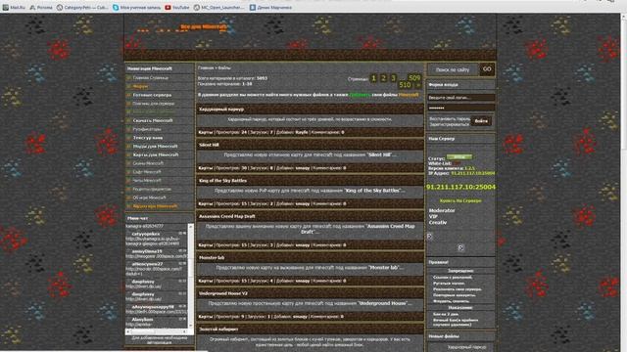Click the mini-chat vertical scrollbar
Viewport: 627px width, 352px height.
pyautogui.click(x=191, y=276)
